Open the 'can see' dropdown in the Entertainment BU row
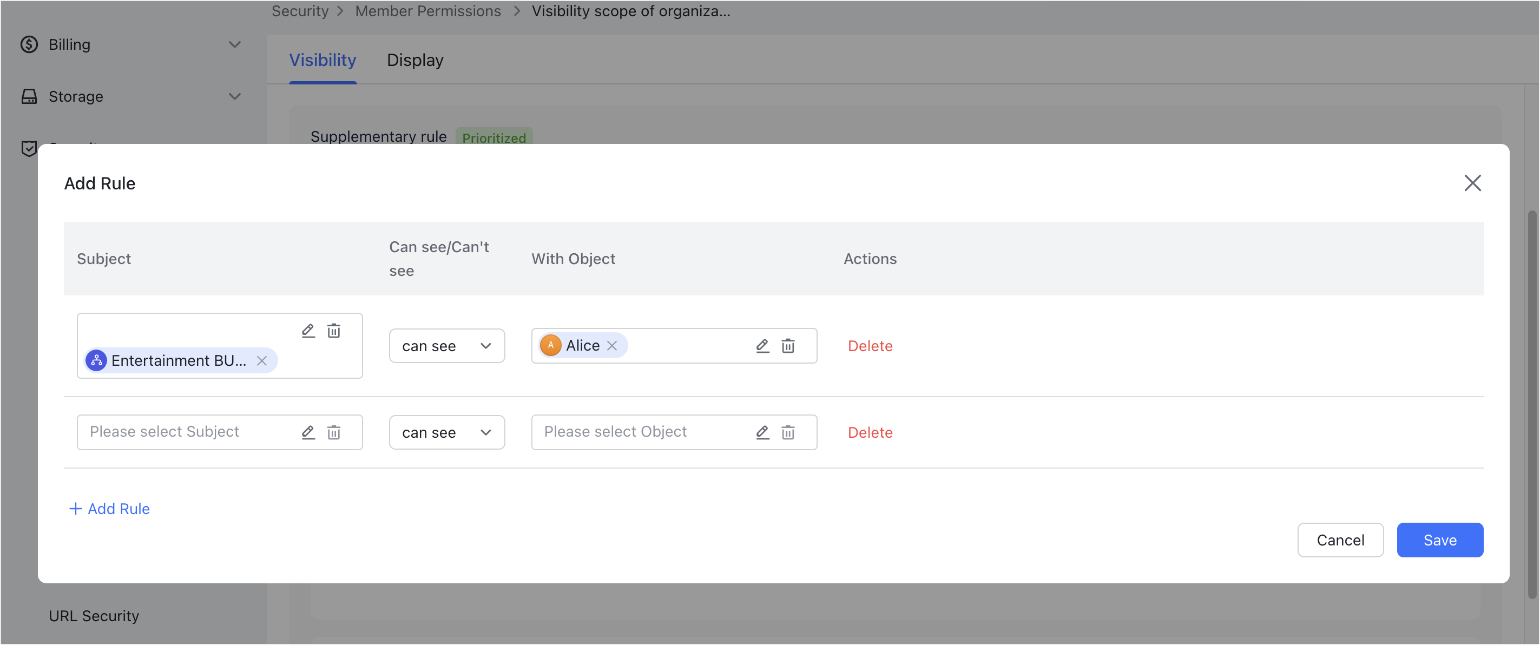This screenshot has height=645, width=1540. [x=446, y=346]
